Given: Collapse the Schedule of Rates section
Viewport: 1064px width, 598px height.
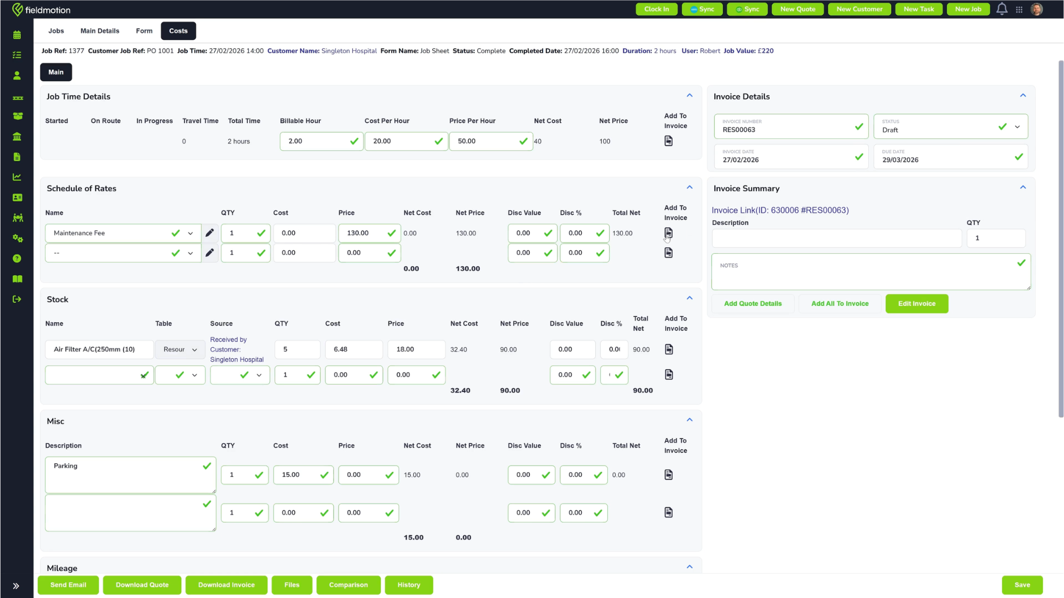Looking at the screenshot, I should (x=689, y=188).
